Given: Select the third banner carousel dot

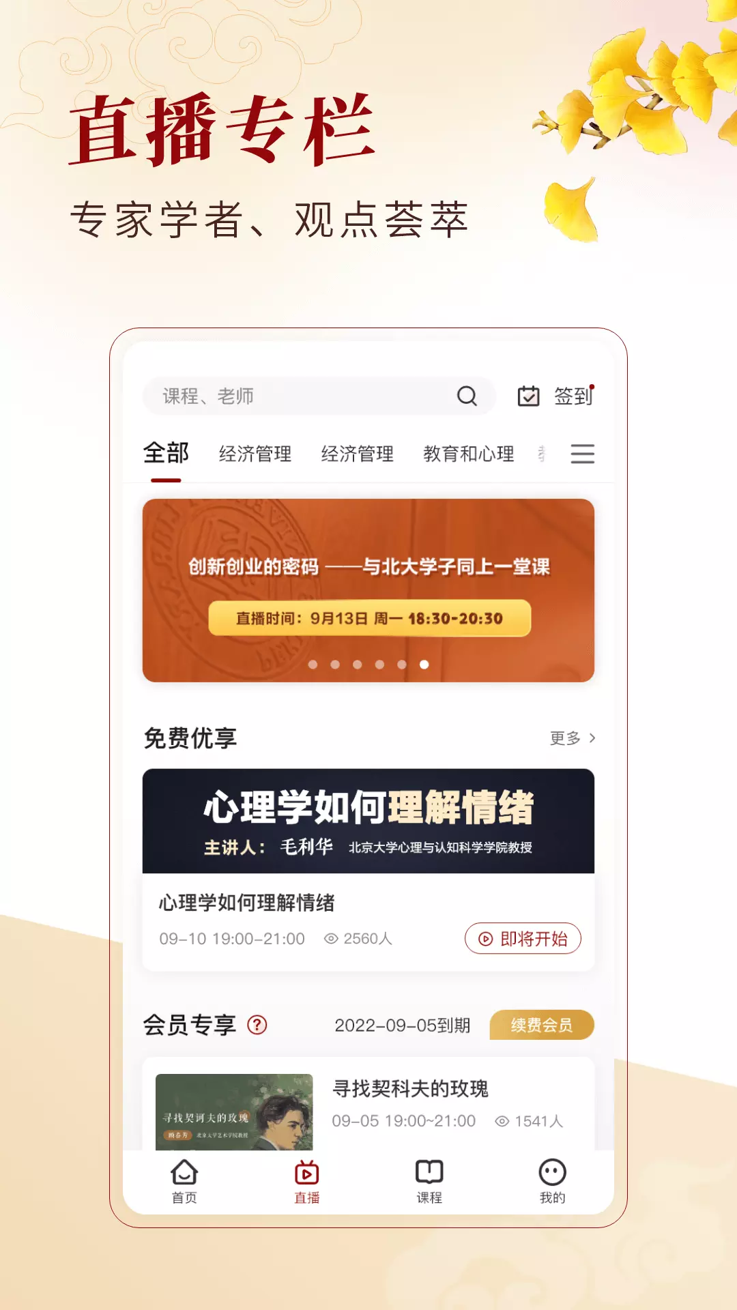Looking at the screenshot, I should coord(357,665).
